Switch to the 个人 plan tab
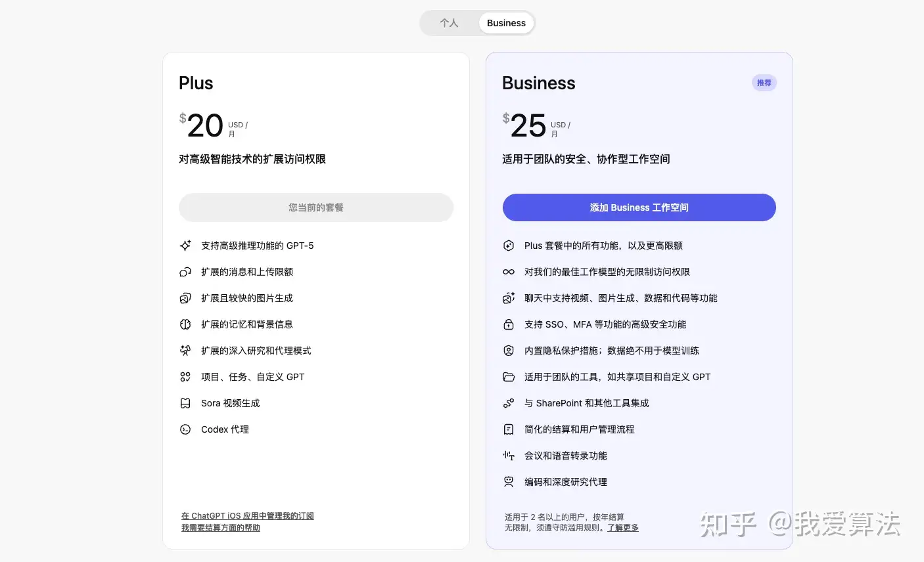 (x=450, y=23)
